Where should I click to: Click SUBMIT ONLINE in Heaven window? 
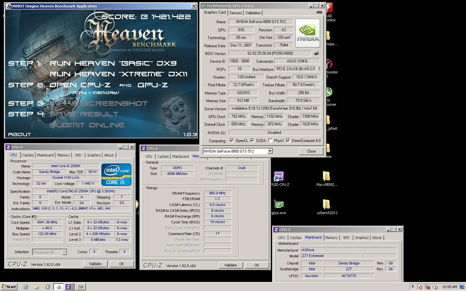[87, 125]
